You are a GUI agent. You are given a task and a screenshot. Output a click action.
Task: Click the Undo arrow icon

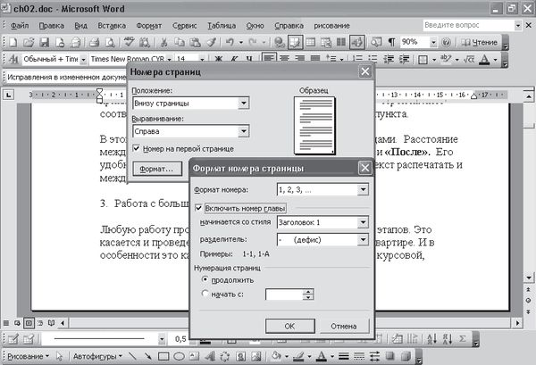pyautogui.click(x=230, y=42)
